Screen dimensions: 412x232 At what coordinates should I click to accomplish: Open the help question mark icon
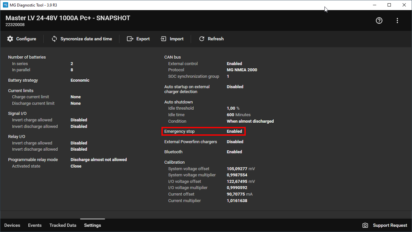click(x=379, y=20)
